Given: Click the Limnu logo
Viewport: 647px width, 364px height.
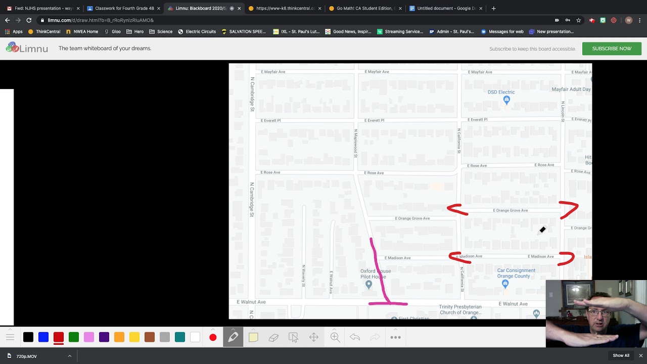Looking at the screenshot, I should tap(27, 48).
